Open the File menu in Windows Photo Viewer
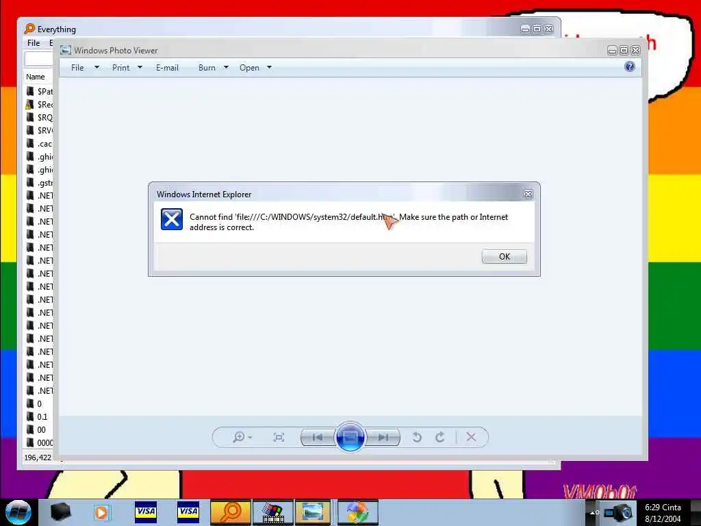 [x=77, y=68]
